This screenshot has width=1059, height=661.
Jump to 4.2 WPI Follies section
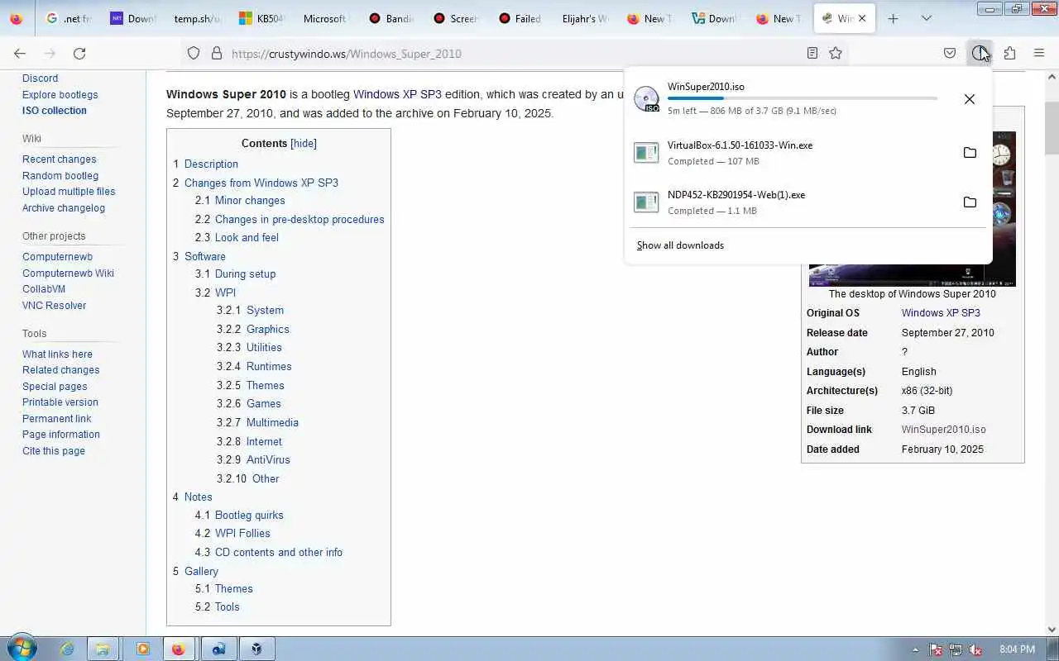[242, 533]
